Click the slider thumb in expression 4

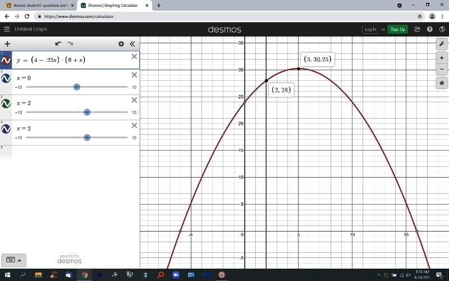(x=87, y=137)
